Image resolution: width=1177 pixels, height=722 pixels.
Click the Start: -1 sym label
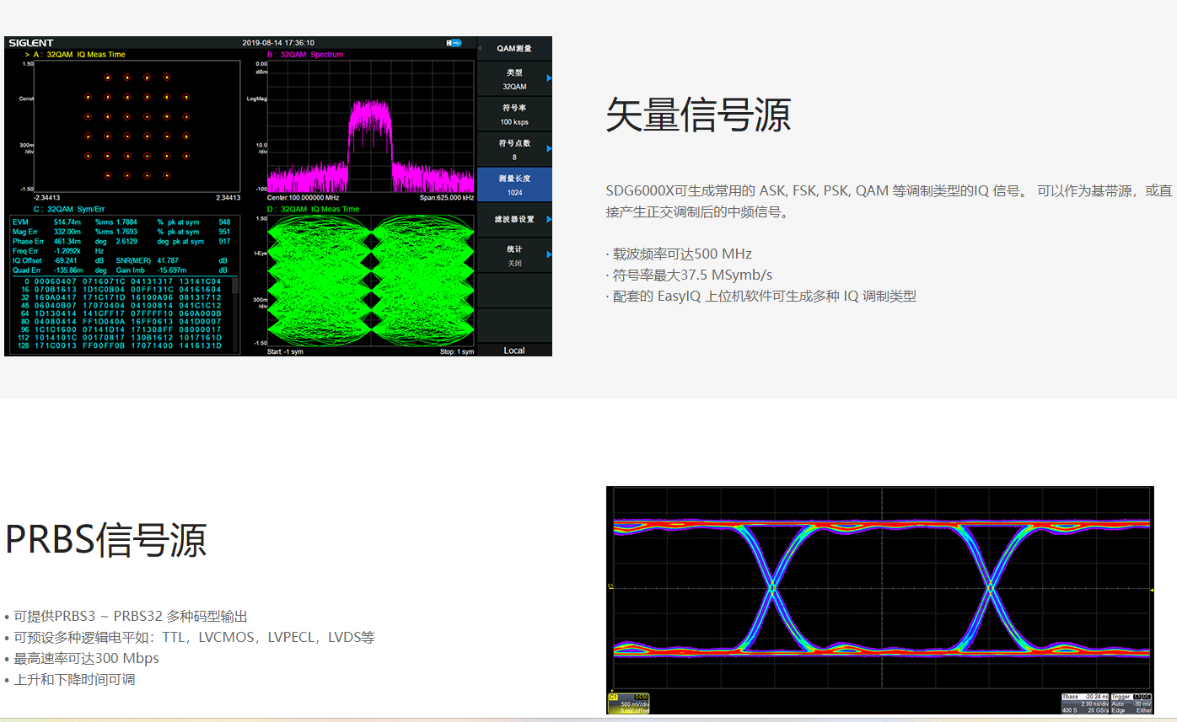285,351
